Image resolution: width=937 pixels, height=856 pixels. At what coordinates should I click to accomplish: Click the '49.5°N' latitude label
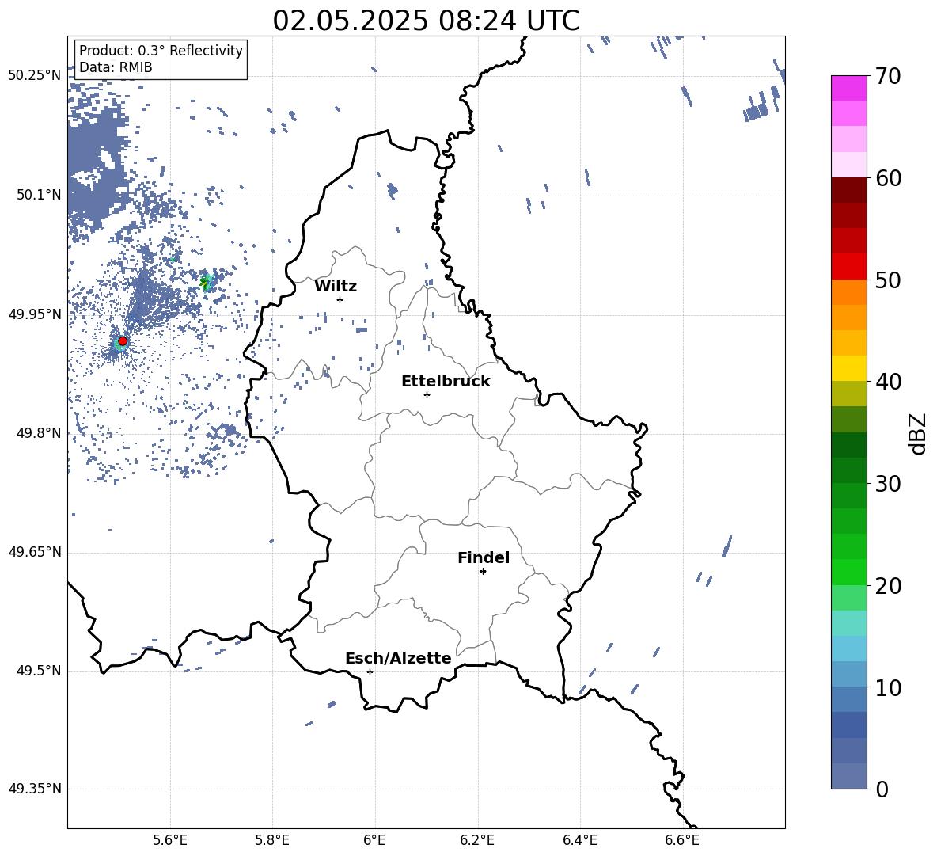pos(39,670)
